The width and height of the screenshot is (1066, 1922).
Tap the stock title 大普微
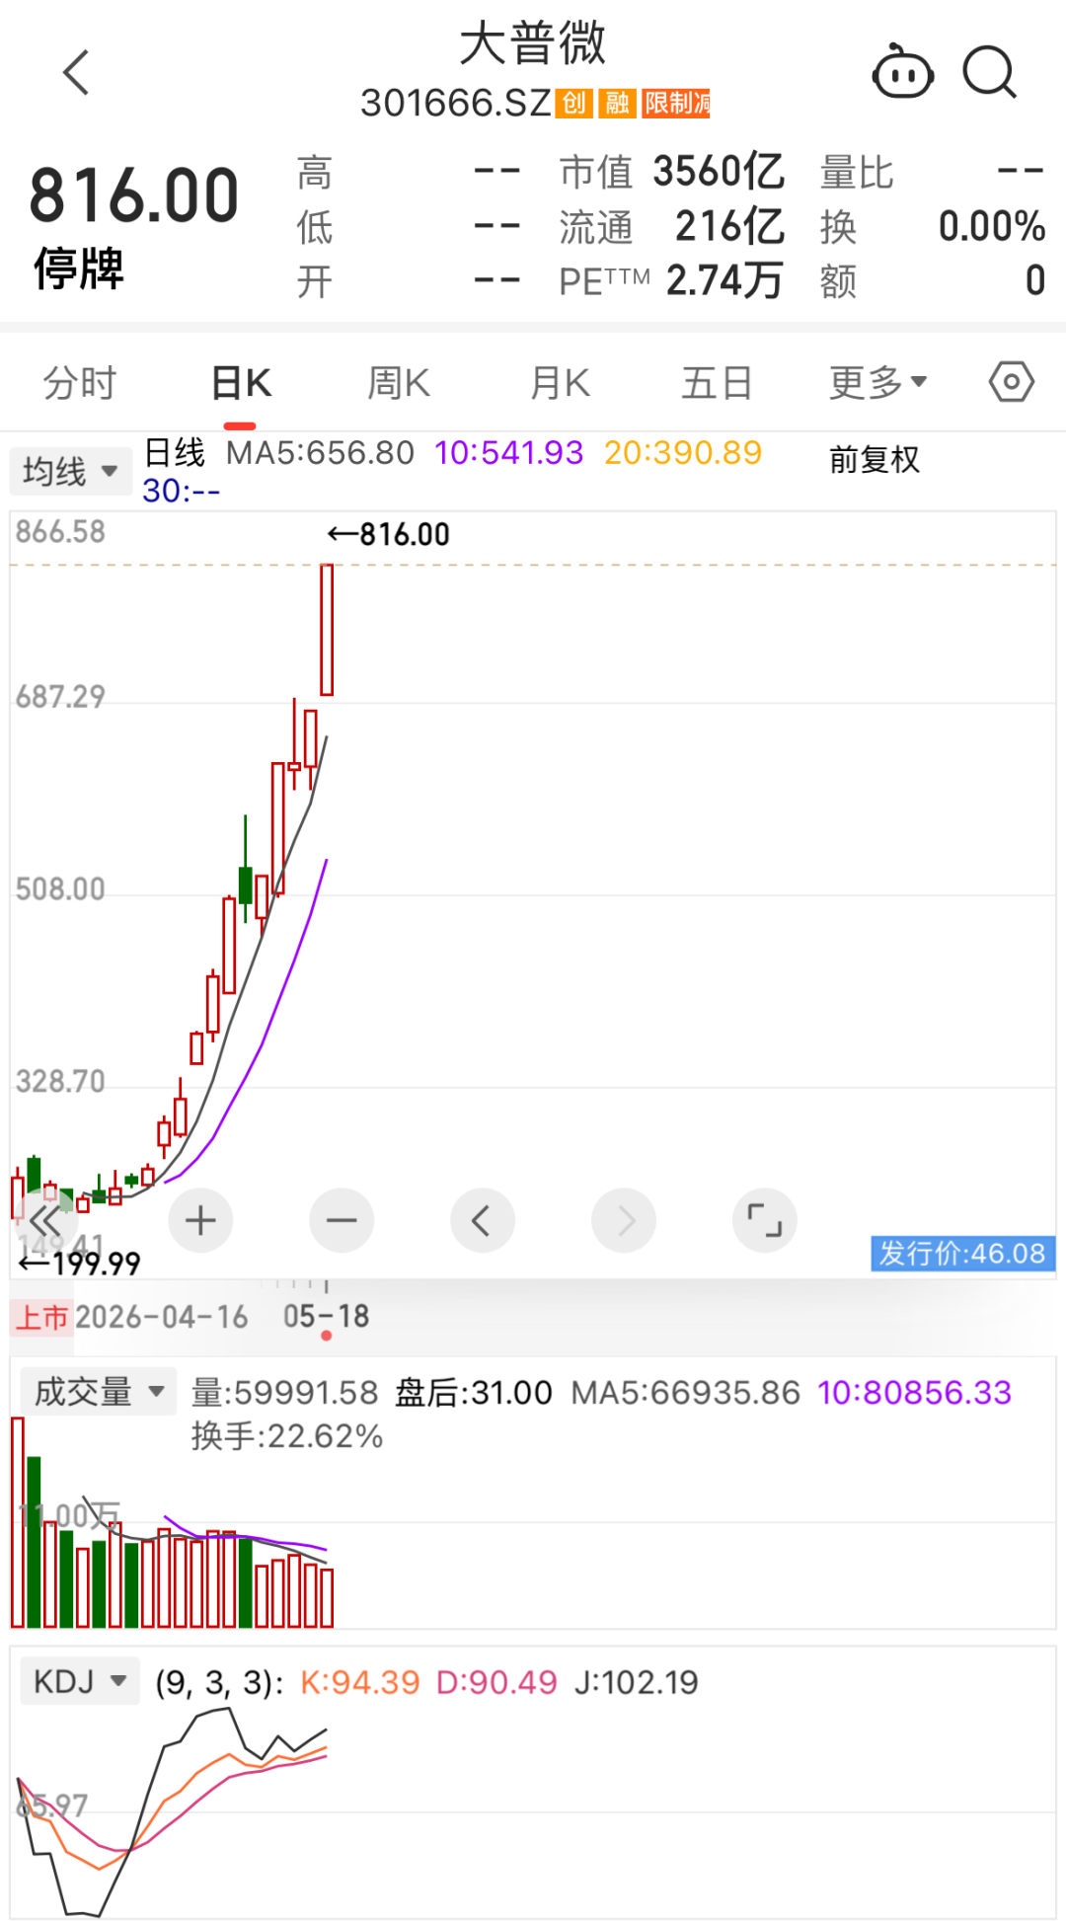(x=533, y=44)
